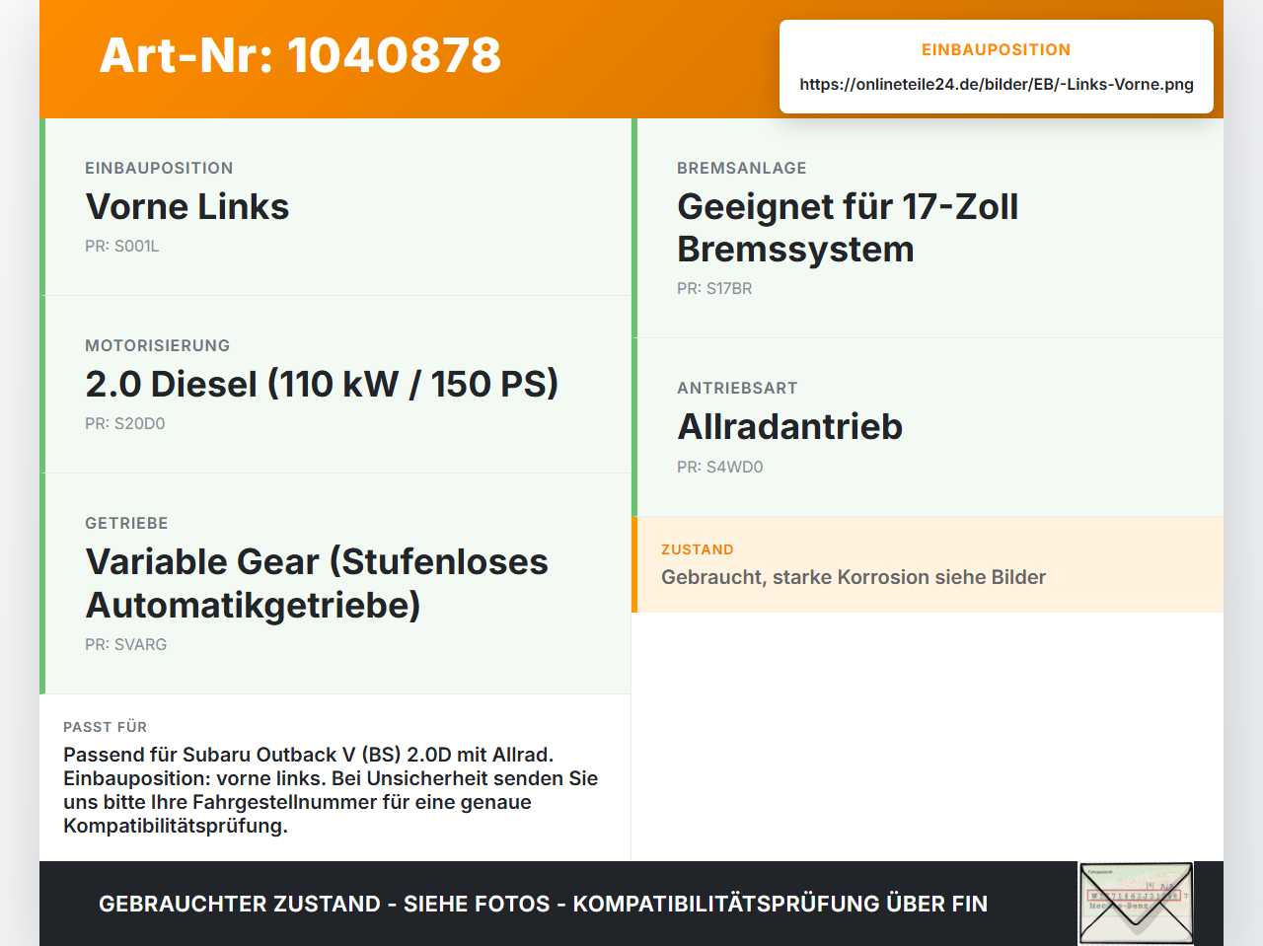Screen dimensions: 1263x946
Task: Click the Variable Gear (Stufenloses Automatikgetriebe) value
Action: coord(317,583)
